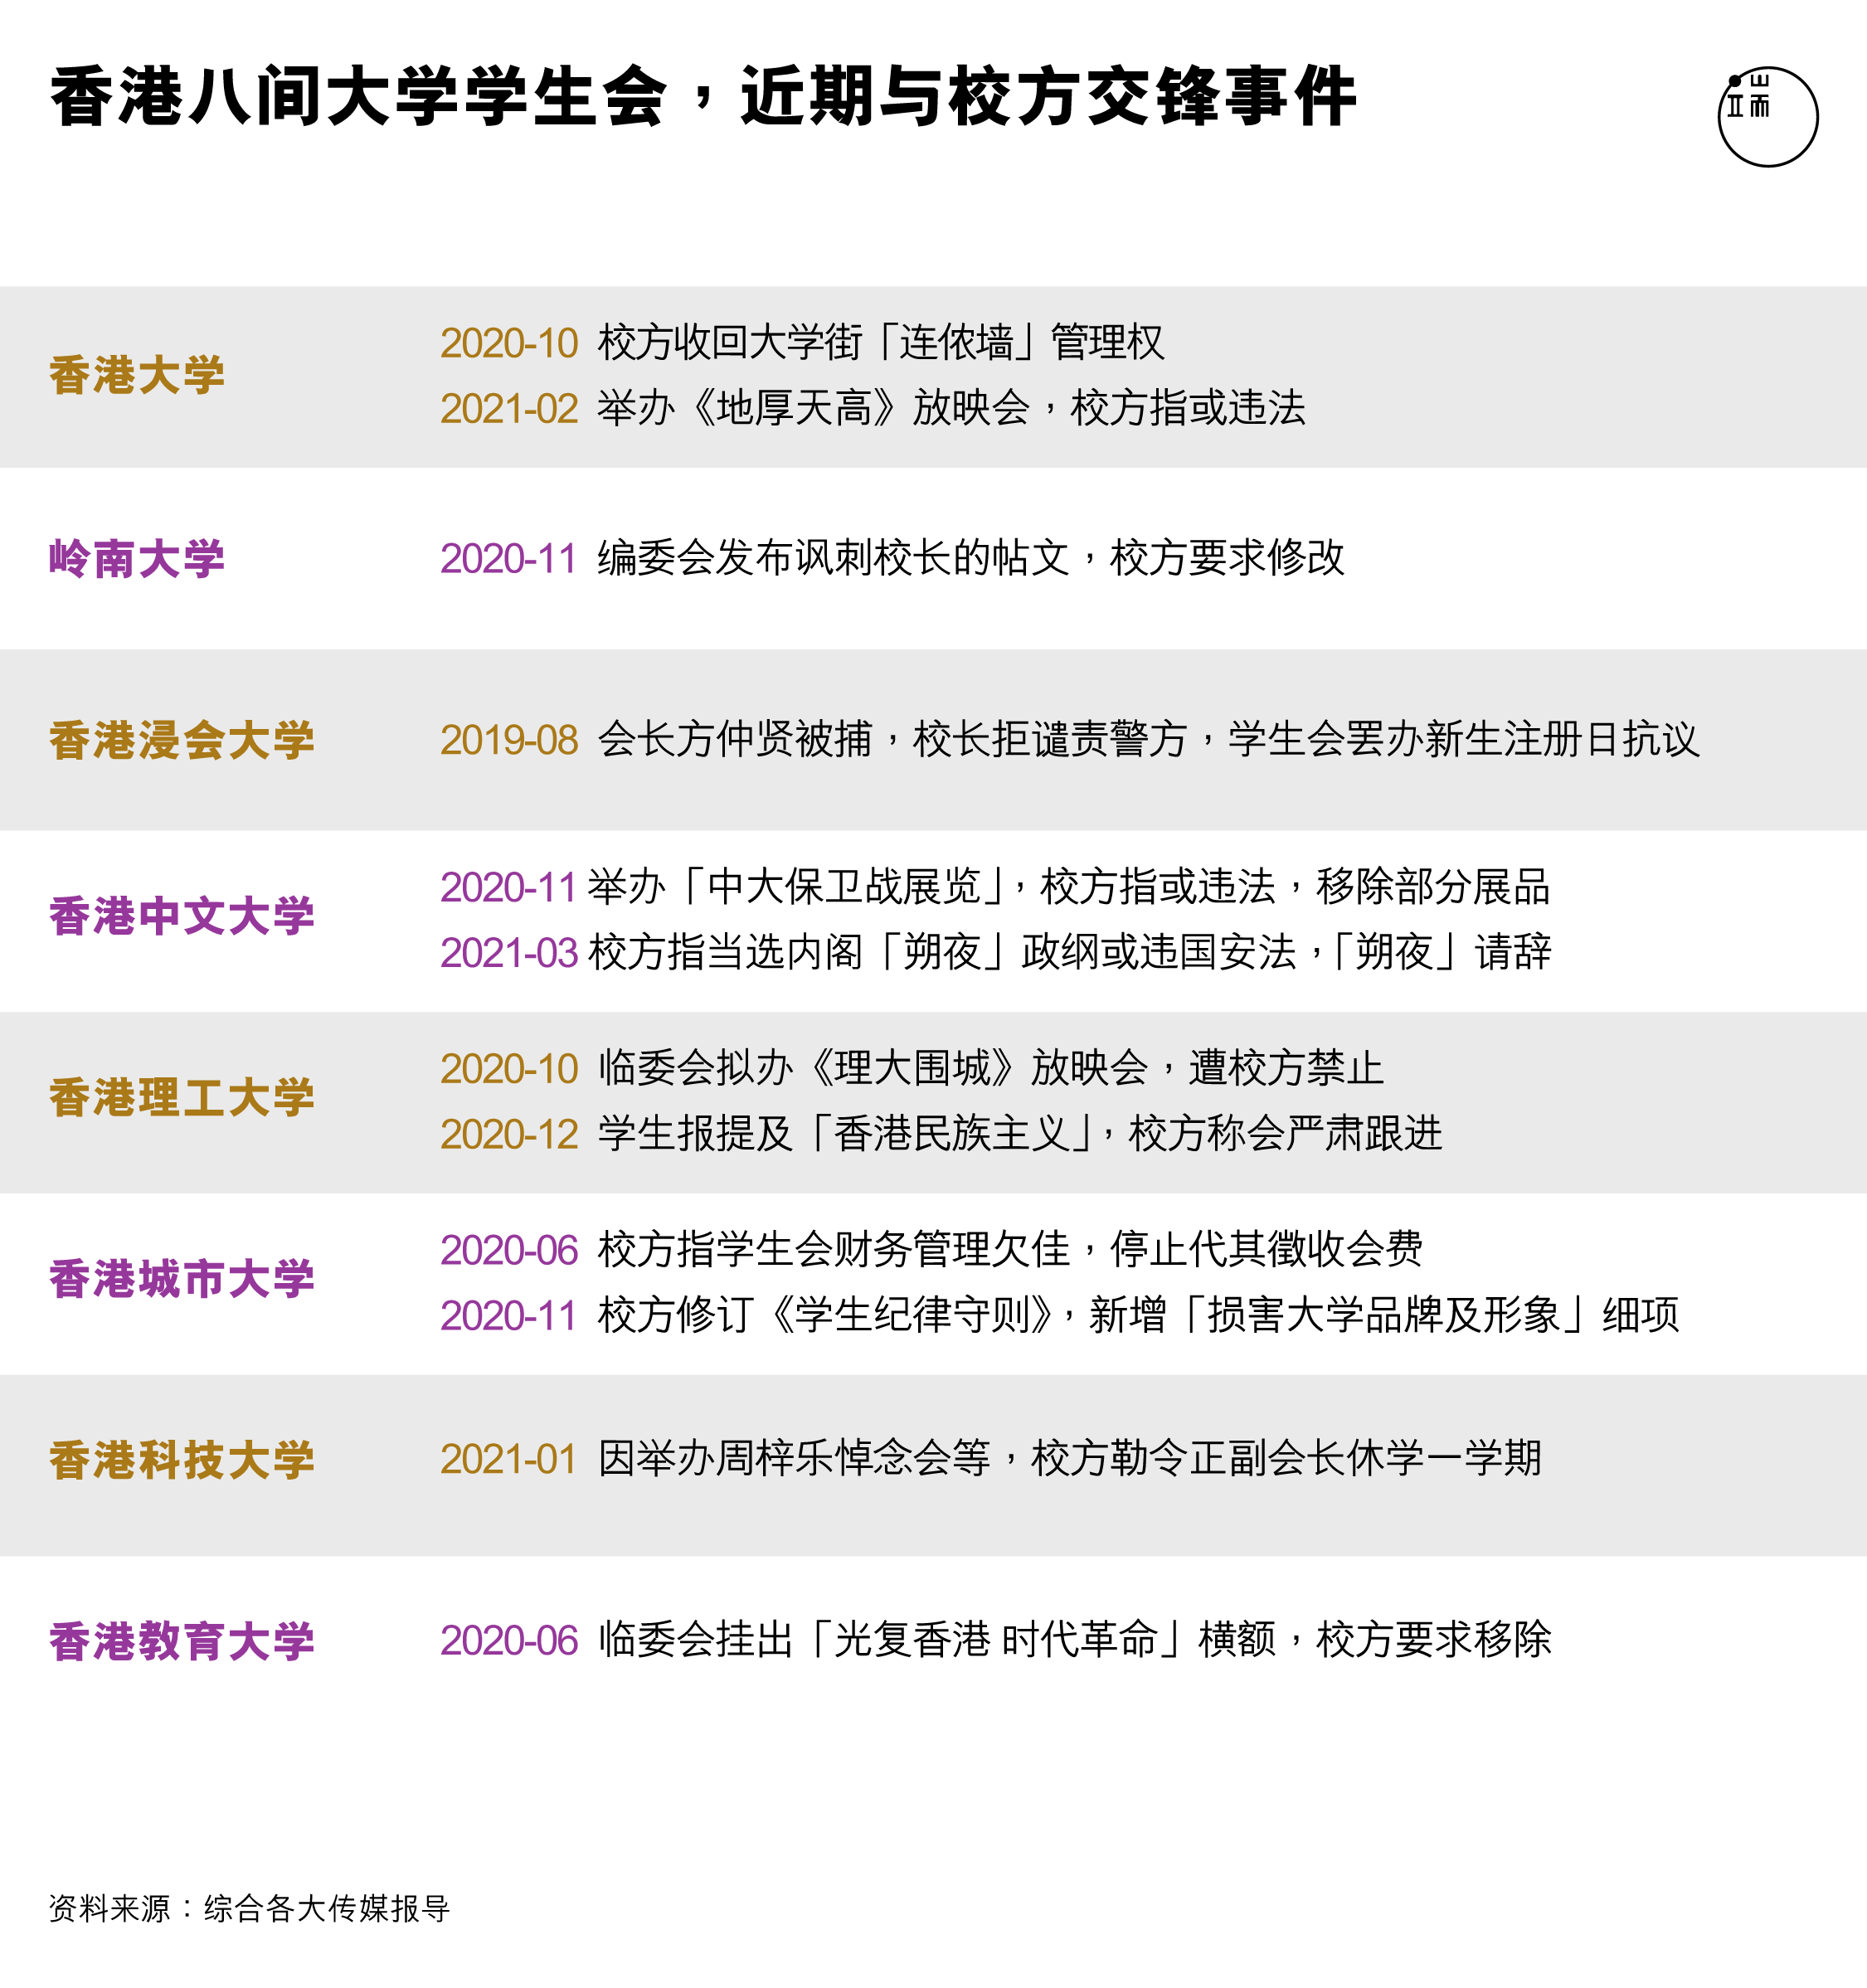Click the date 2020-11 in 岭南大学 row
The width and height of the screenshot is (1867, 1988).
pyautogui.click(x=509, y=559)
